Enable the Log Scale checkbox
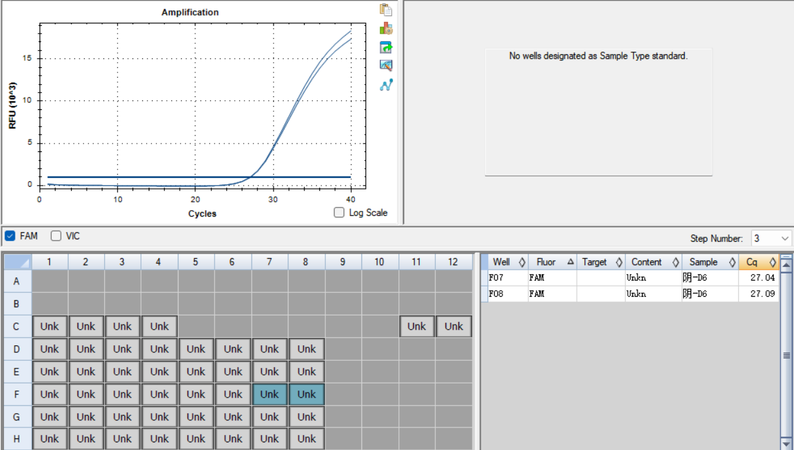The image size is (794, 450). pos(339,213)
